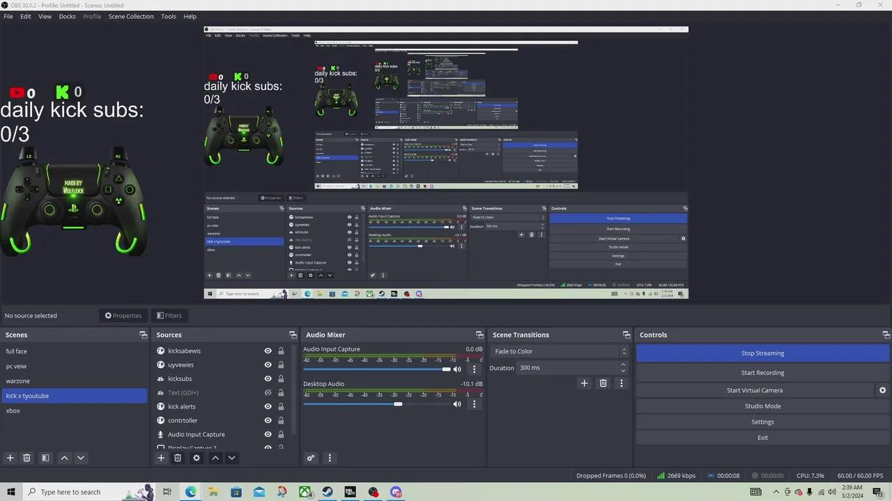Unlock the contrtoller source lock
Viewport: 892px width, 501px height.
pyautogui.click(x=281, y=420)
